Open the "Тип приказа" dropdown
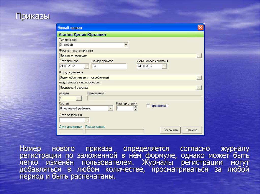 [126, 45]
